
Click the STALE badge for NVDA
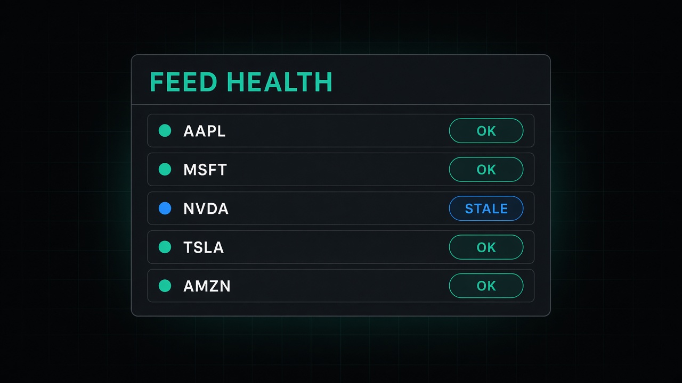point(486,208)
